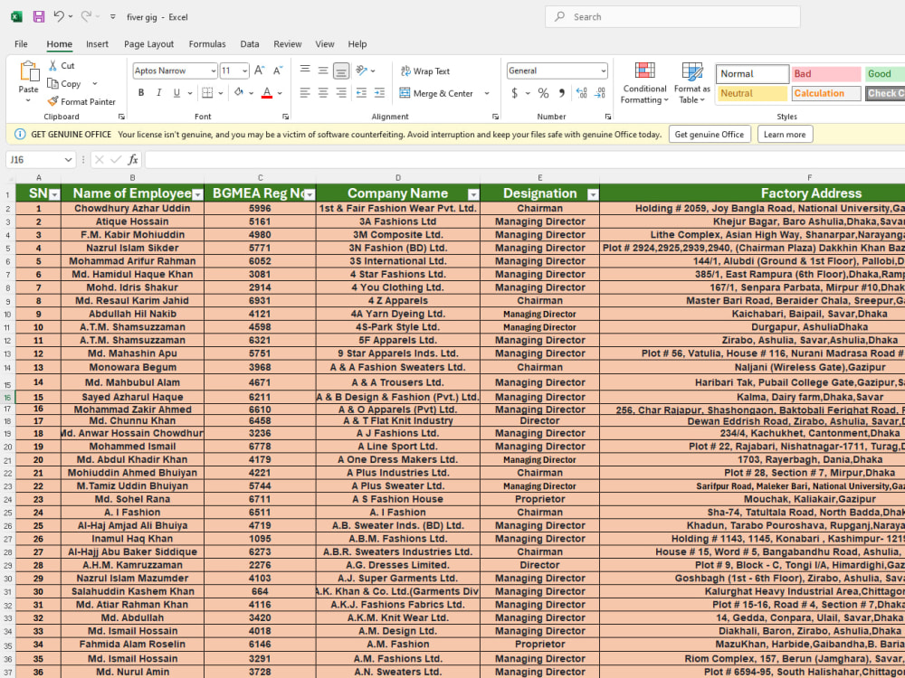Viewport: 905px width, 678px height.
Task: Toggle Italic formatting
Action: (x=158, y=93)
